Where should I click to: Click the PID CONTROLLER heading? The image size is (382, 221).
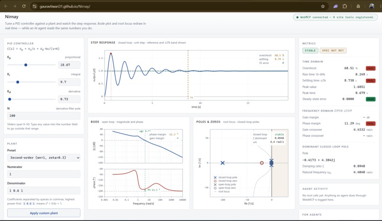20,43
